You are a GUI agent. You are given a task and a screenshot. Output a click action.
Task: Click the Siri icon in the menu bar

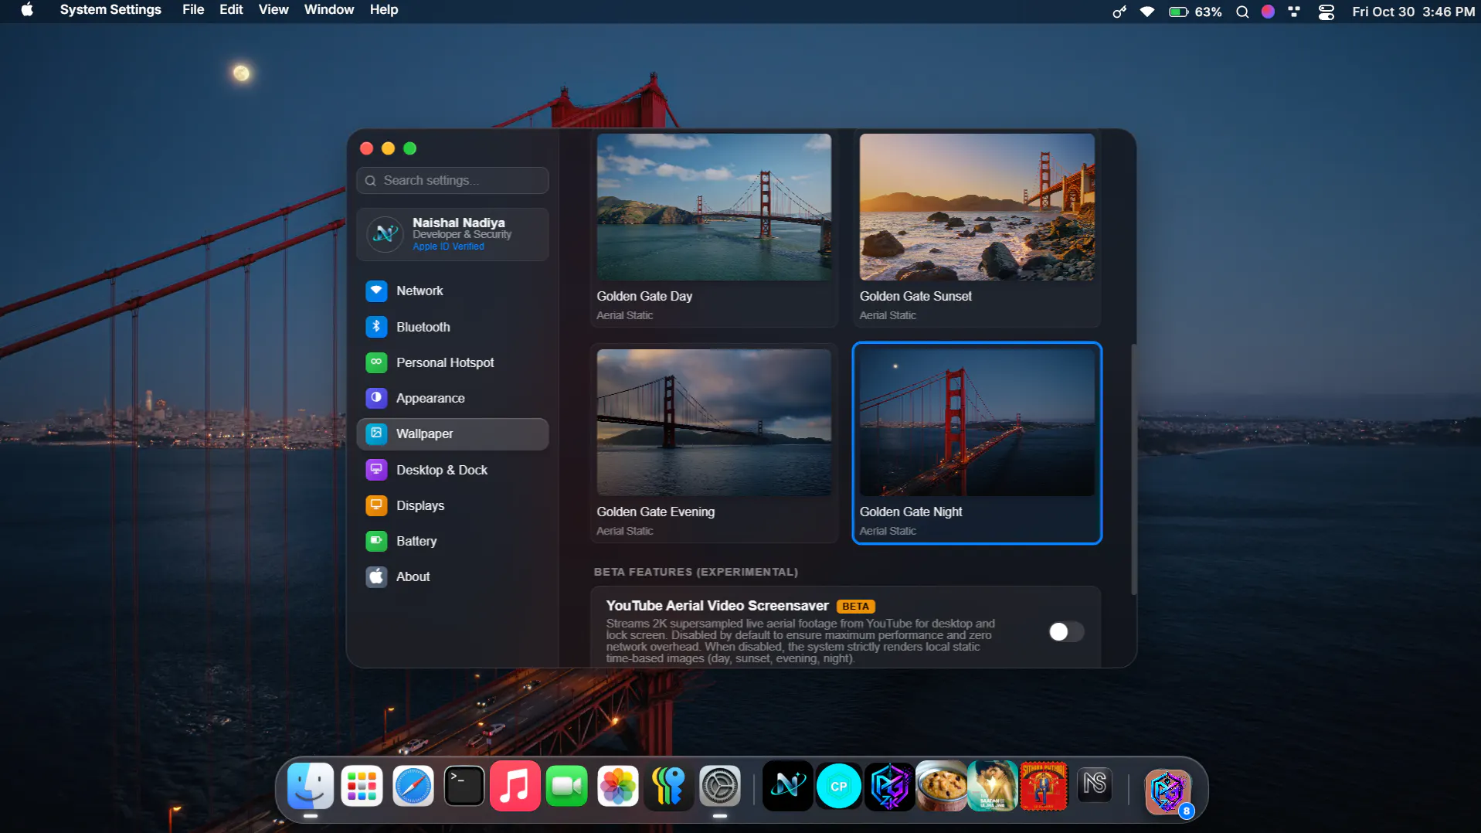(x=1268, y=12)
